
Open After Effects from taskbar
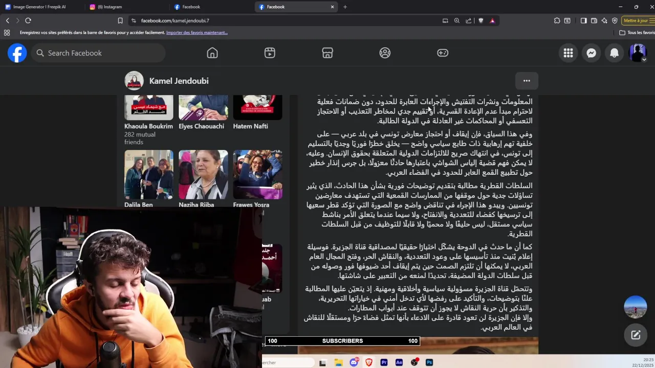point(399,362)
